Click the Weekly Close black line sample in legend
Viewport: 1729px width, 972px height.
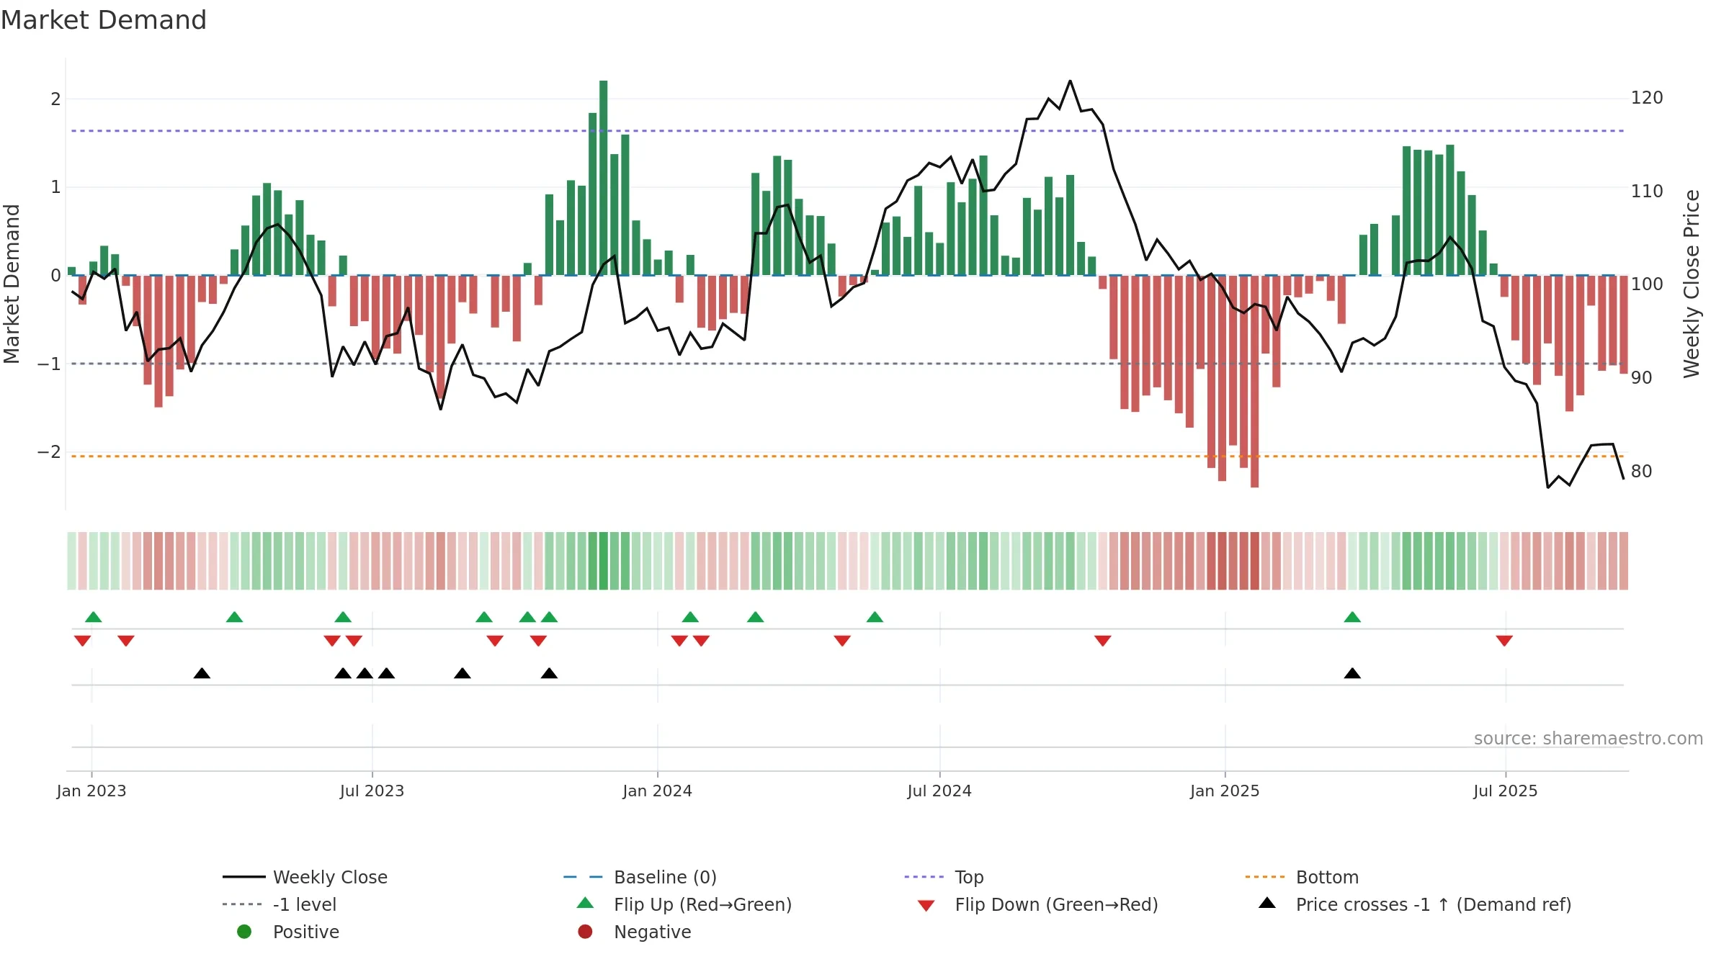(244, 877)
